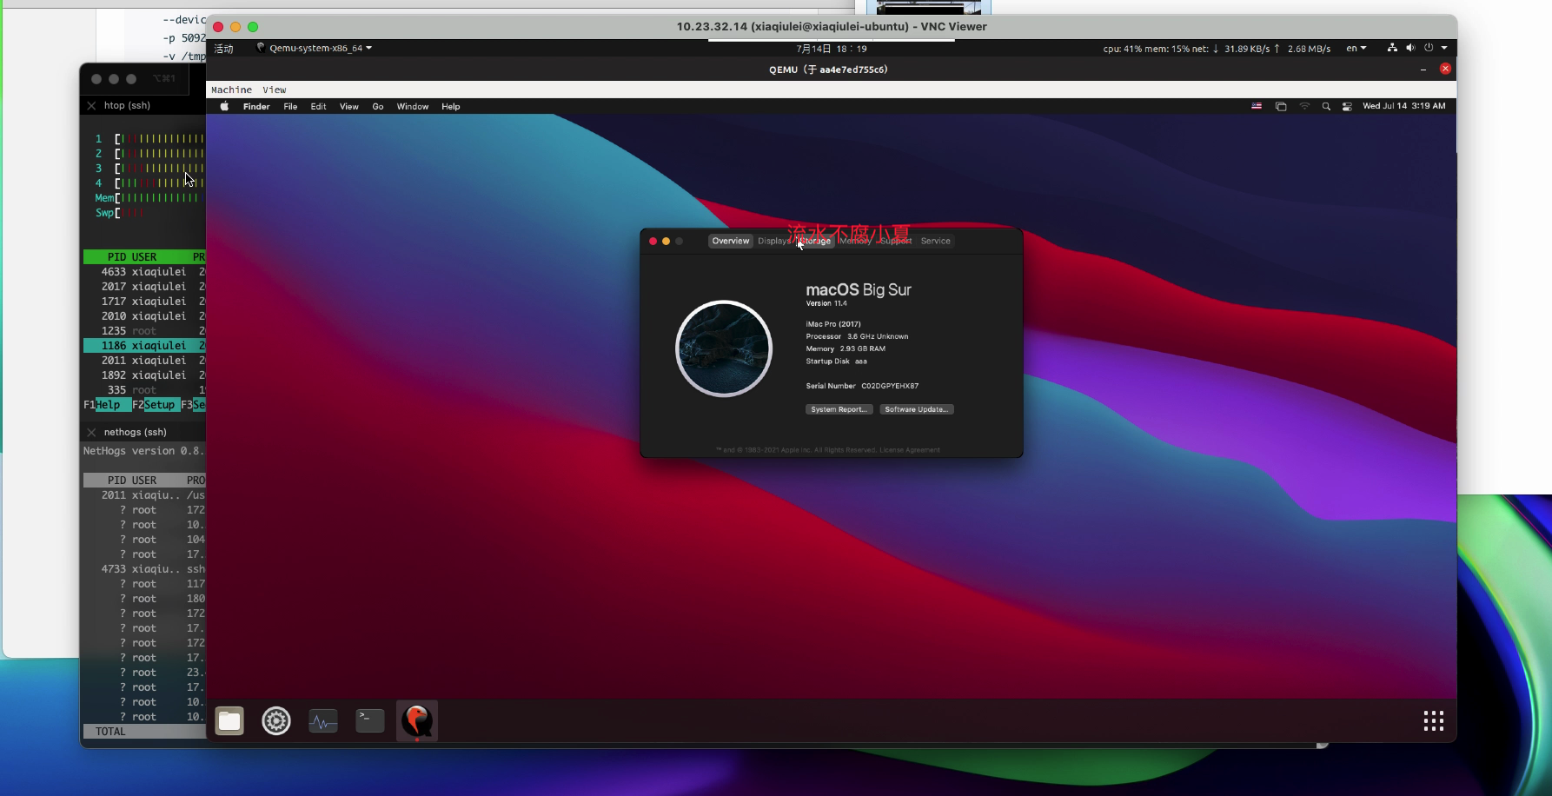Click the Ubuntu top bar date and time
The image size is (1552, 796).
click(832, 49)
